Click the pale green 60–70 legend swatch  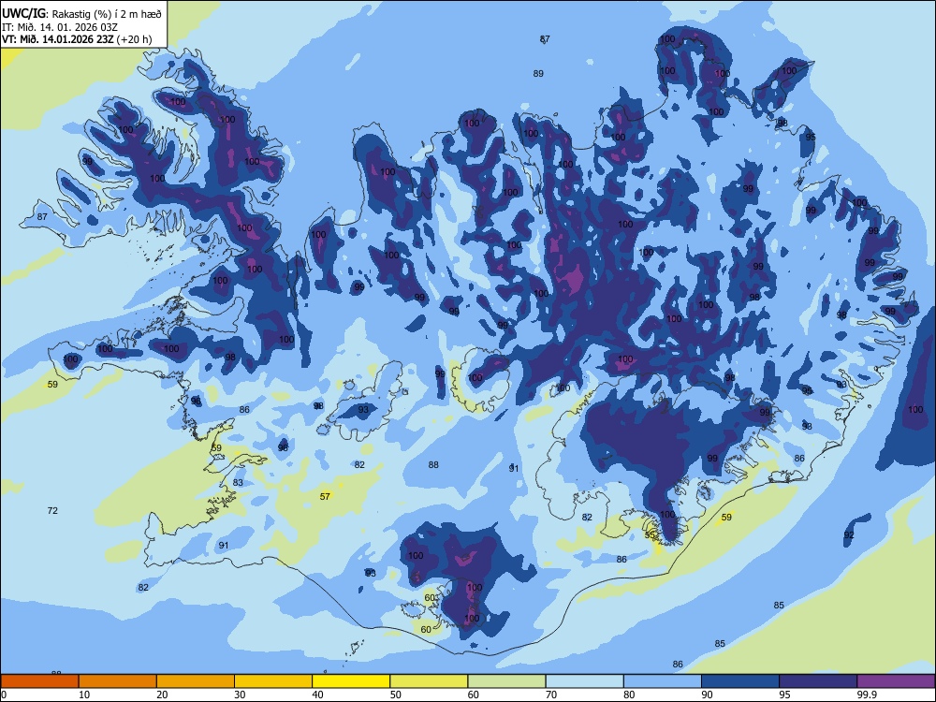[x=506, y=681]
